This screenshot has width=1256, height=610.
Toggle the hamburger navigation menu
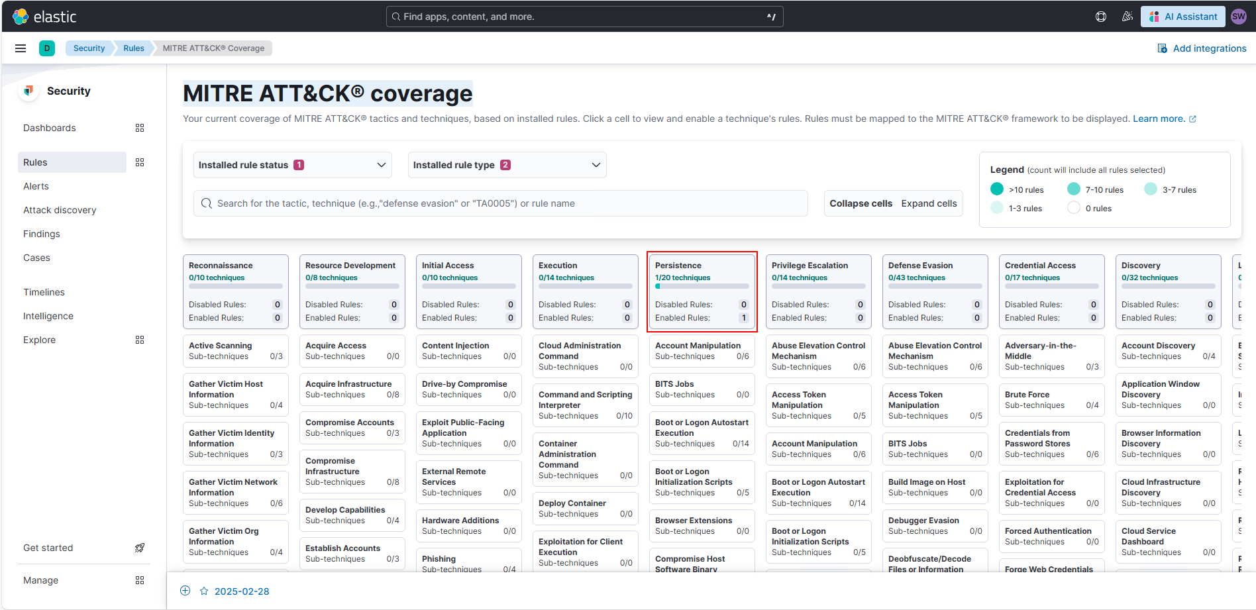pos(21,48)
